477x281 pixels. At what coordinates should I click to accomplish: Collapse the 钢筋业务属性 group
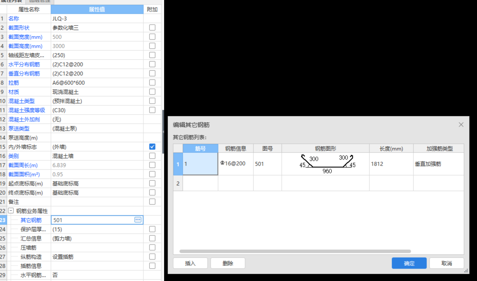click(11, 211)
